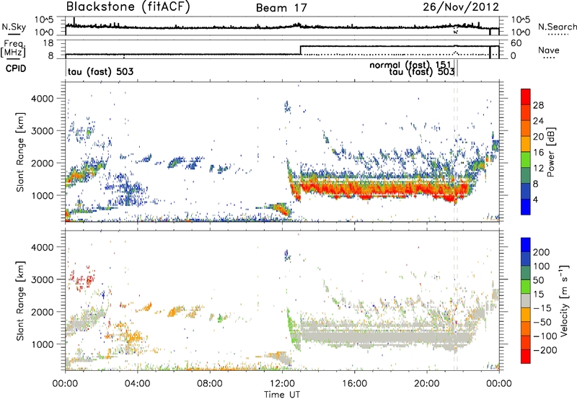The image size is (577, 399).
Task: Click the "Time UT" axis title
Action: [x=282, y=395]
